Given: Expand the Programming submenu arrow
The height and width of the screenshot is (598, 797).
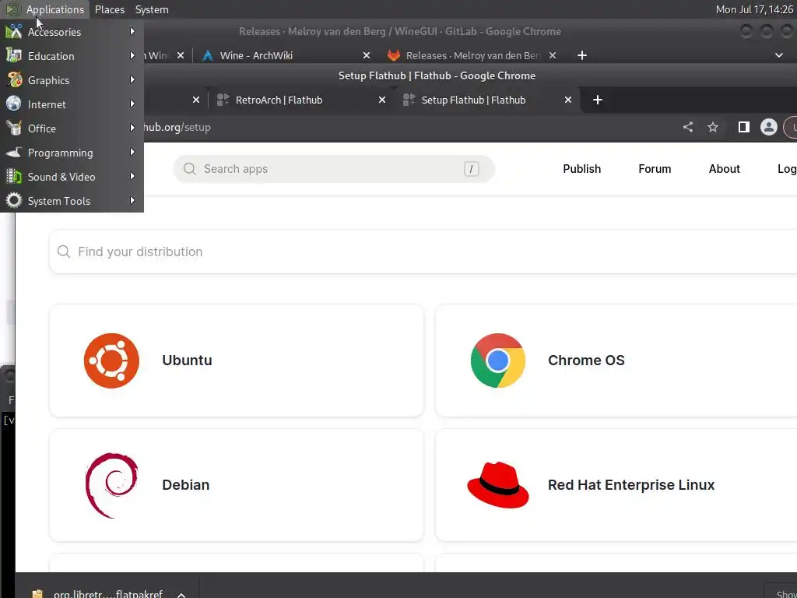Looking at the screenshot, I should coord(132,152).
